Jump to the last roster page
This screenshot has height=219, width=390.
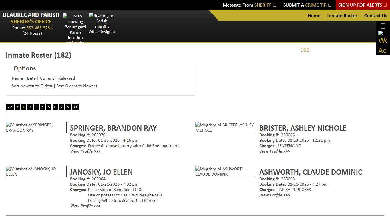75,107
